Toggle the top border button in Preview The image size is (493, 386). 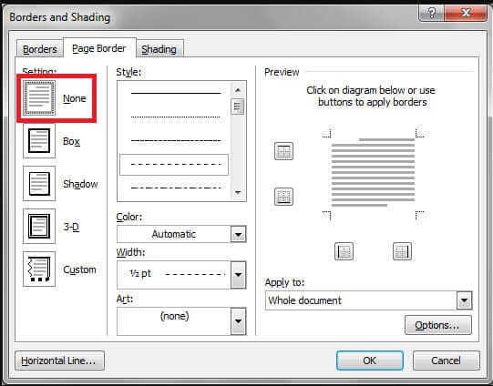click(283, 151)
